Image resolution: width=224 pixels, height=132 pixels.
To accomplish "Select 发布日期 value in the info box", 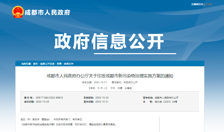I will tap(102, 102).
